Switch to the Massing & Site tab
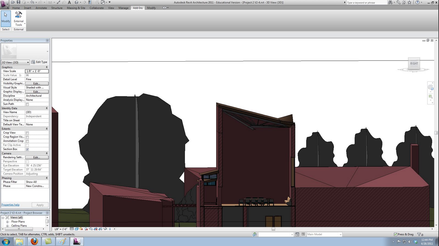The height and width of the screenshot is (246, 439). click(x=76, y=8)
